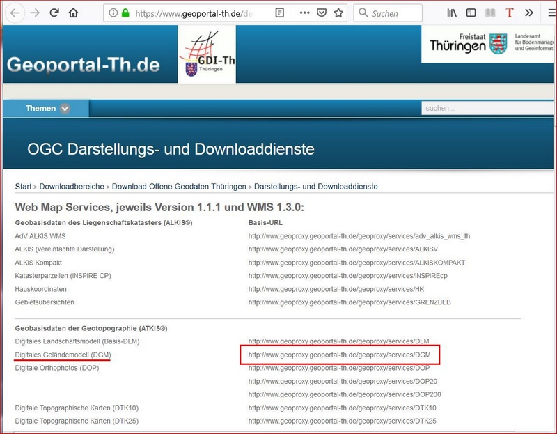The height and width of the screenshot is (434, 557).
Task: Open Download Offene Geodaten Thüringen breadcrumb
Action: (179, 187)
